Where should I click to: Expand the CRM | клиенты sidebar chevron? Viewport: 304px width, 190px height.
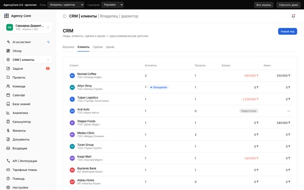click(48, 60)
